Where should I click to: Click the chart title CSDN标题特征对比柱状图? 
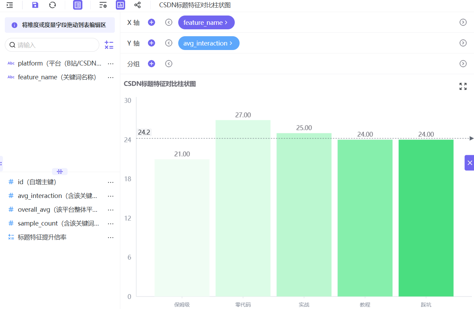click(160, 84)
